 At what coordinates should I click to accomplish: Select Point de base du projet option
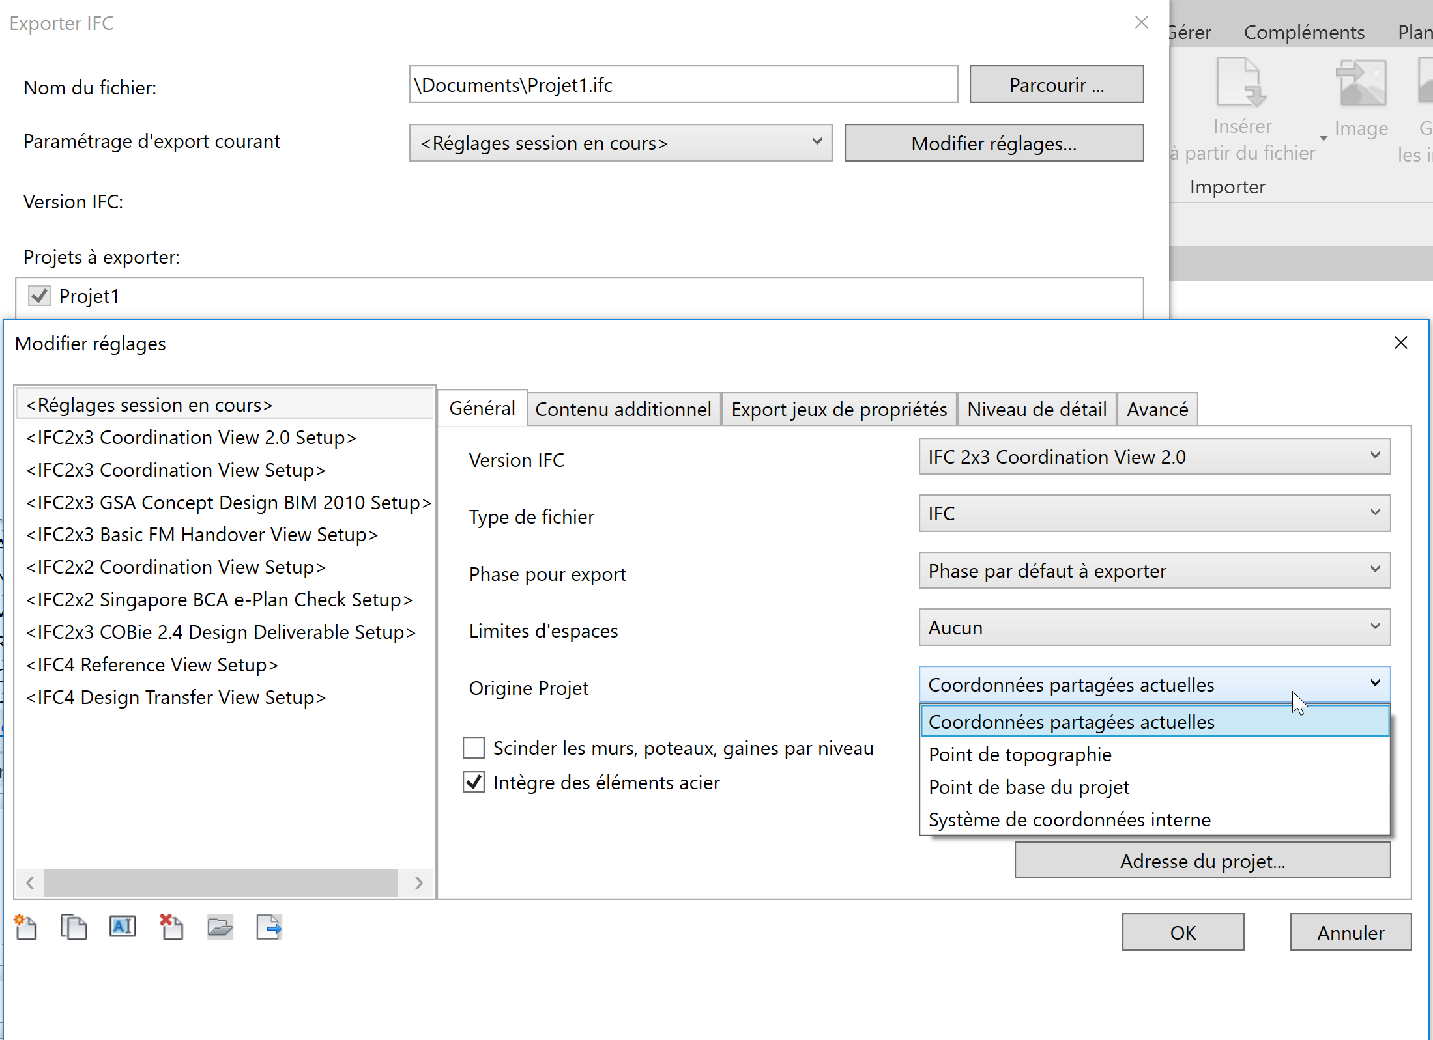pos(1028,787)
